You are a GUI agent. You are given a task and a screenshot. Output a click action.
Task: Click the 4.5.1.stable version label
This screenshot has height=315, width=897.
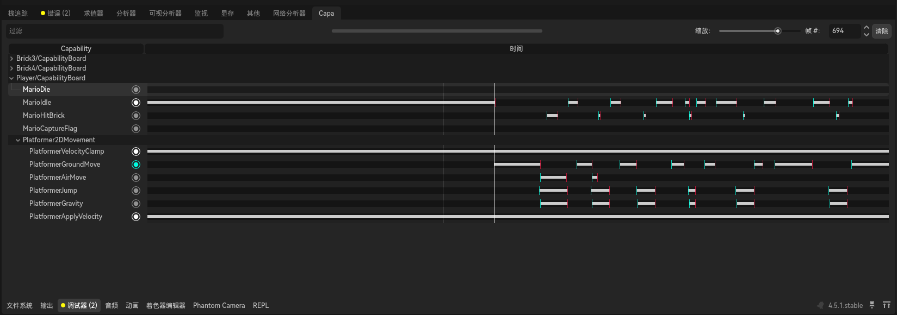(845, 306)
